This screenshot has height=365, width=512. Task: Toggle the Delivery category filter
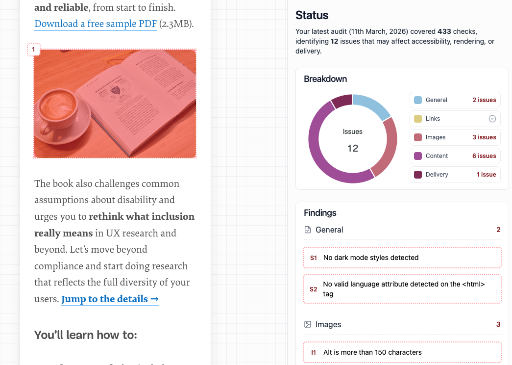click(x=455, y=174)
